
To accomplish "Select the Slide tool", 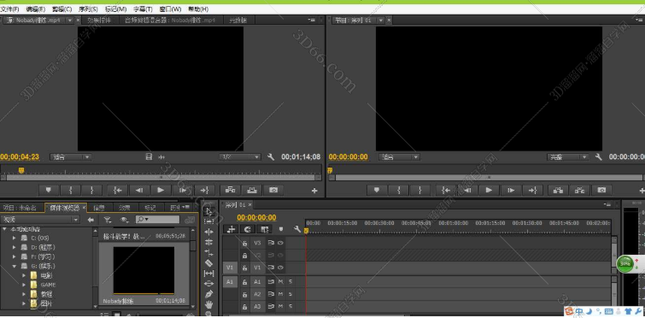I will click(x=209, y=284).
